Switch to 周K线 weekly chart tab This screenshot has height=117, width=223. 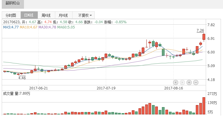click(x=46, y=15)
